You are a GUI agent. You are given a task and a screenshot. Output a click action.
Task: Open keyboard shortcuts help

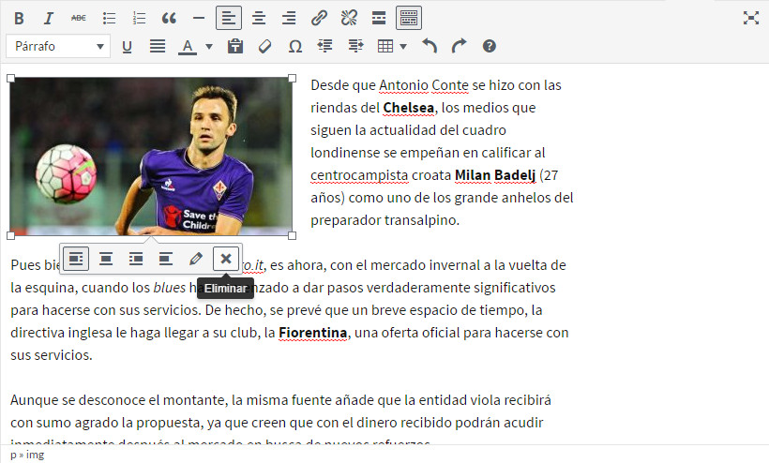click(x=490, y=47)
